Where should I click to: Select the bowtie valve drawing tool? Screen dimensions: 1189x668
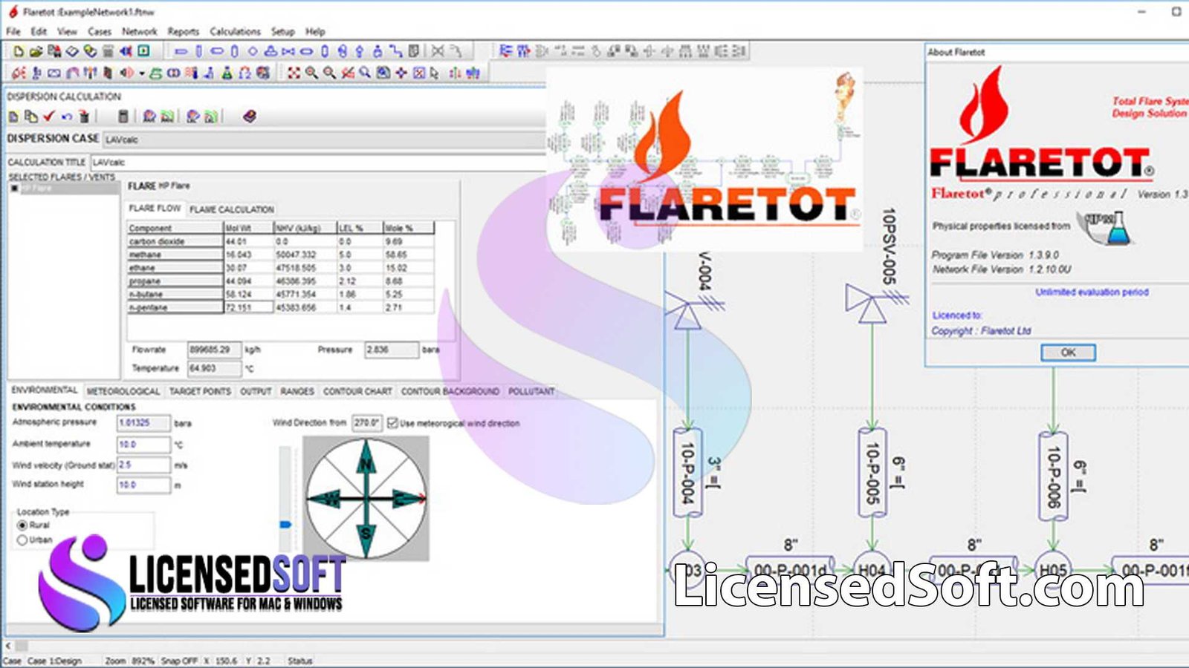click(x=288, y=51)
